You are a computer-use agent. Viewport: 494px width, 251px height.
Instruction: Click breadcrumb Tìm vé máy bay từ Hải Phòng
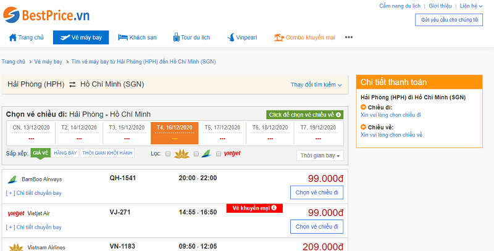click(x=143, y=62)
